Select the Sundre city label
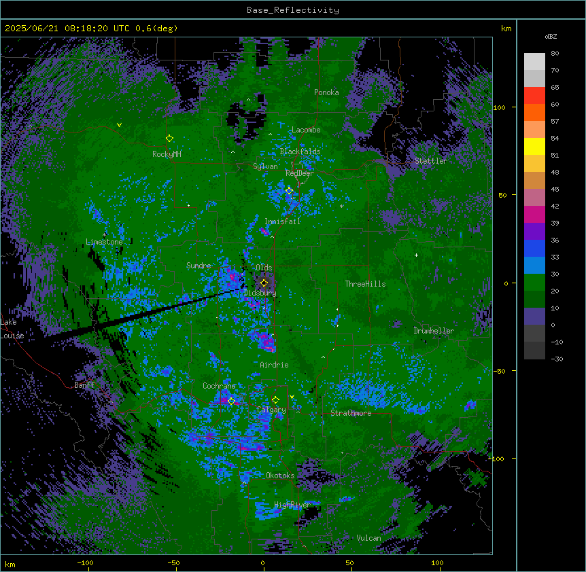Viewport: 586px width, 572px height. coord(199,266)
